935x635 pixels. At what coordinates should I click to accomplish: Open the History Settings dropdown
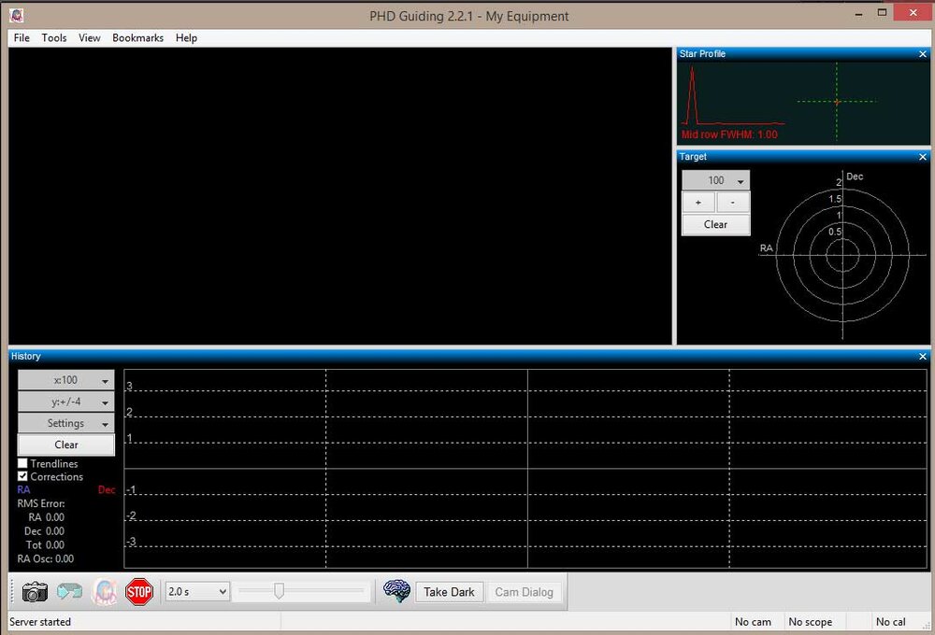66,424
